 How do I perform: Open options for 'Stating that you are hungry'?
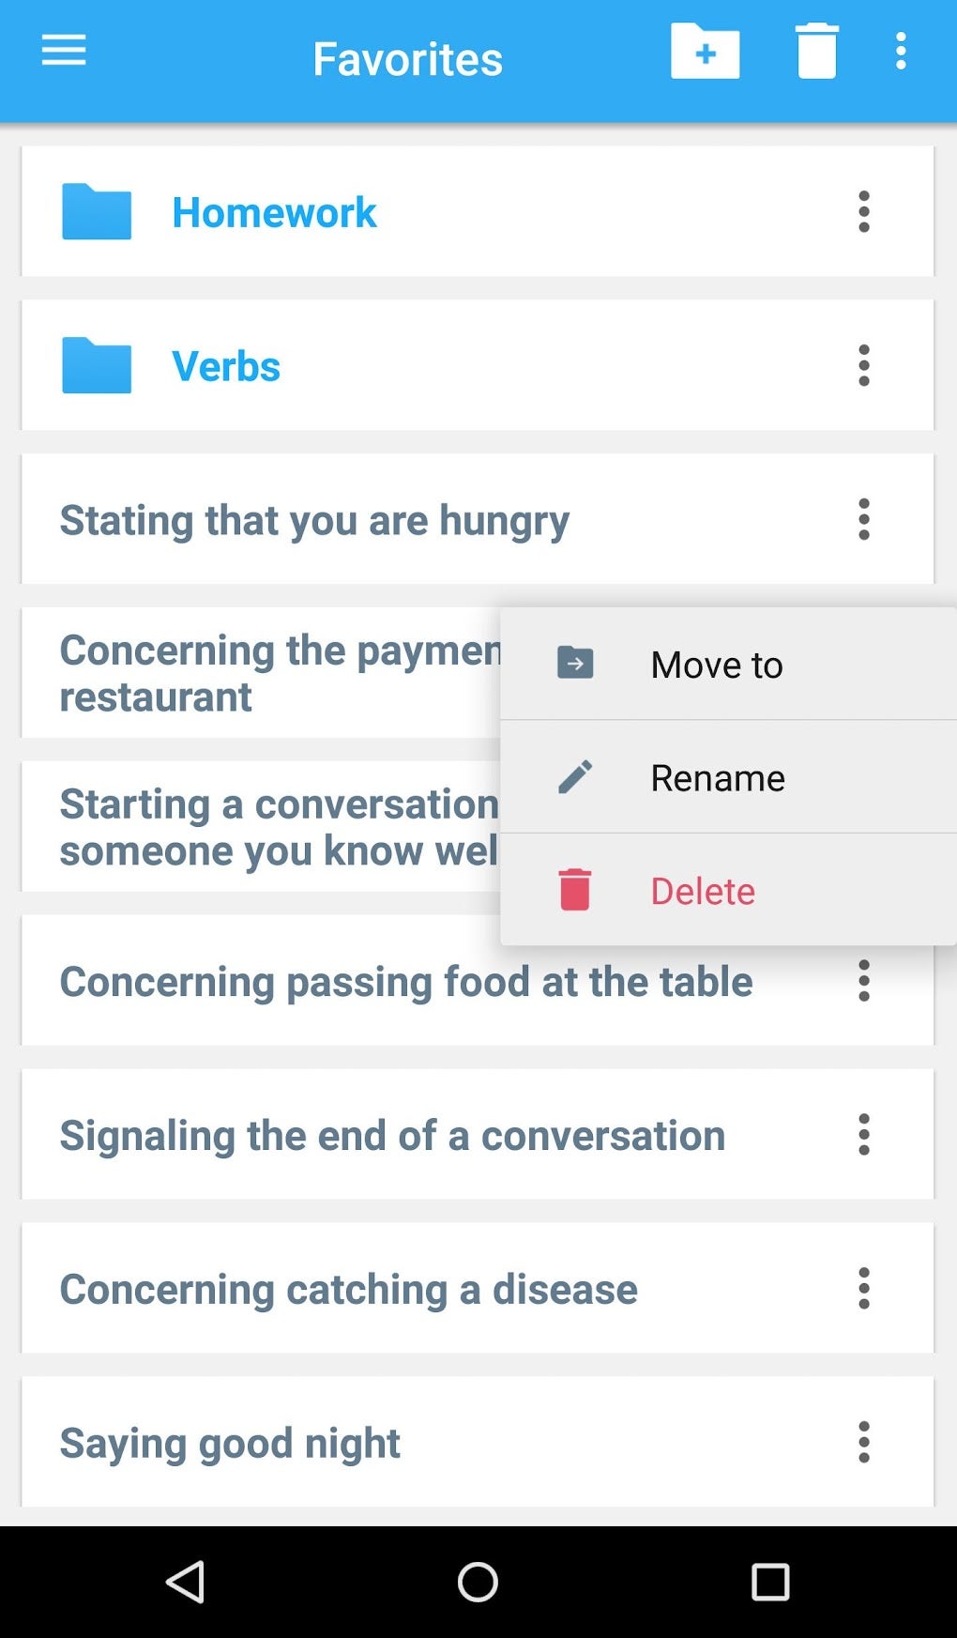(864, 520)
